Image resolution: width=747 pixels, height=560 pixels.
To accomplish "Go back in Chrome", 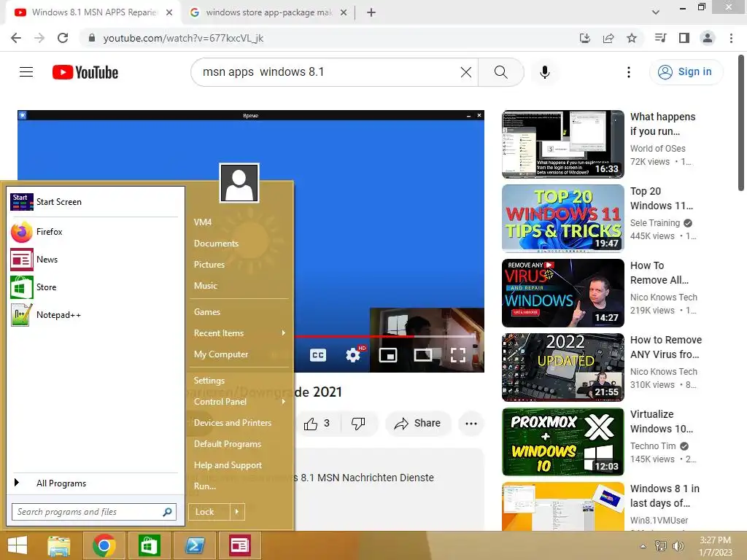I will coord(16,38).
